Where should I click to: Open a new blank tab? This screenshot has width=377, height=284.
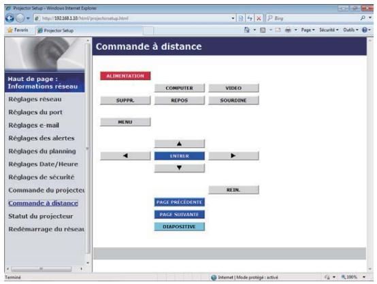coord(148,31)
